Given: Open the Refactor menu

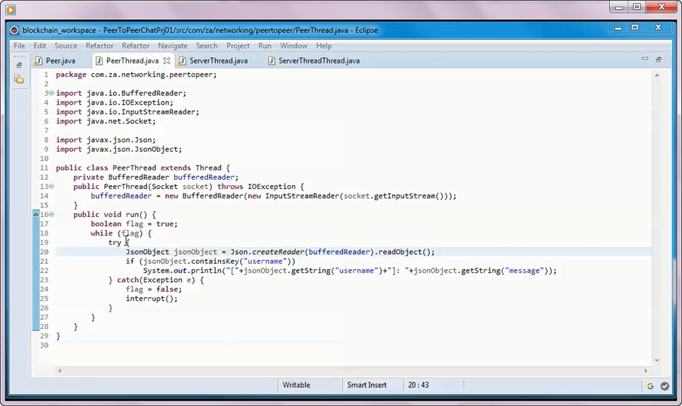Looking at the screenshot, I should coord(100,46).
